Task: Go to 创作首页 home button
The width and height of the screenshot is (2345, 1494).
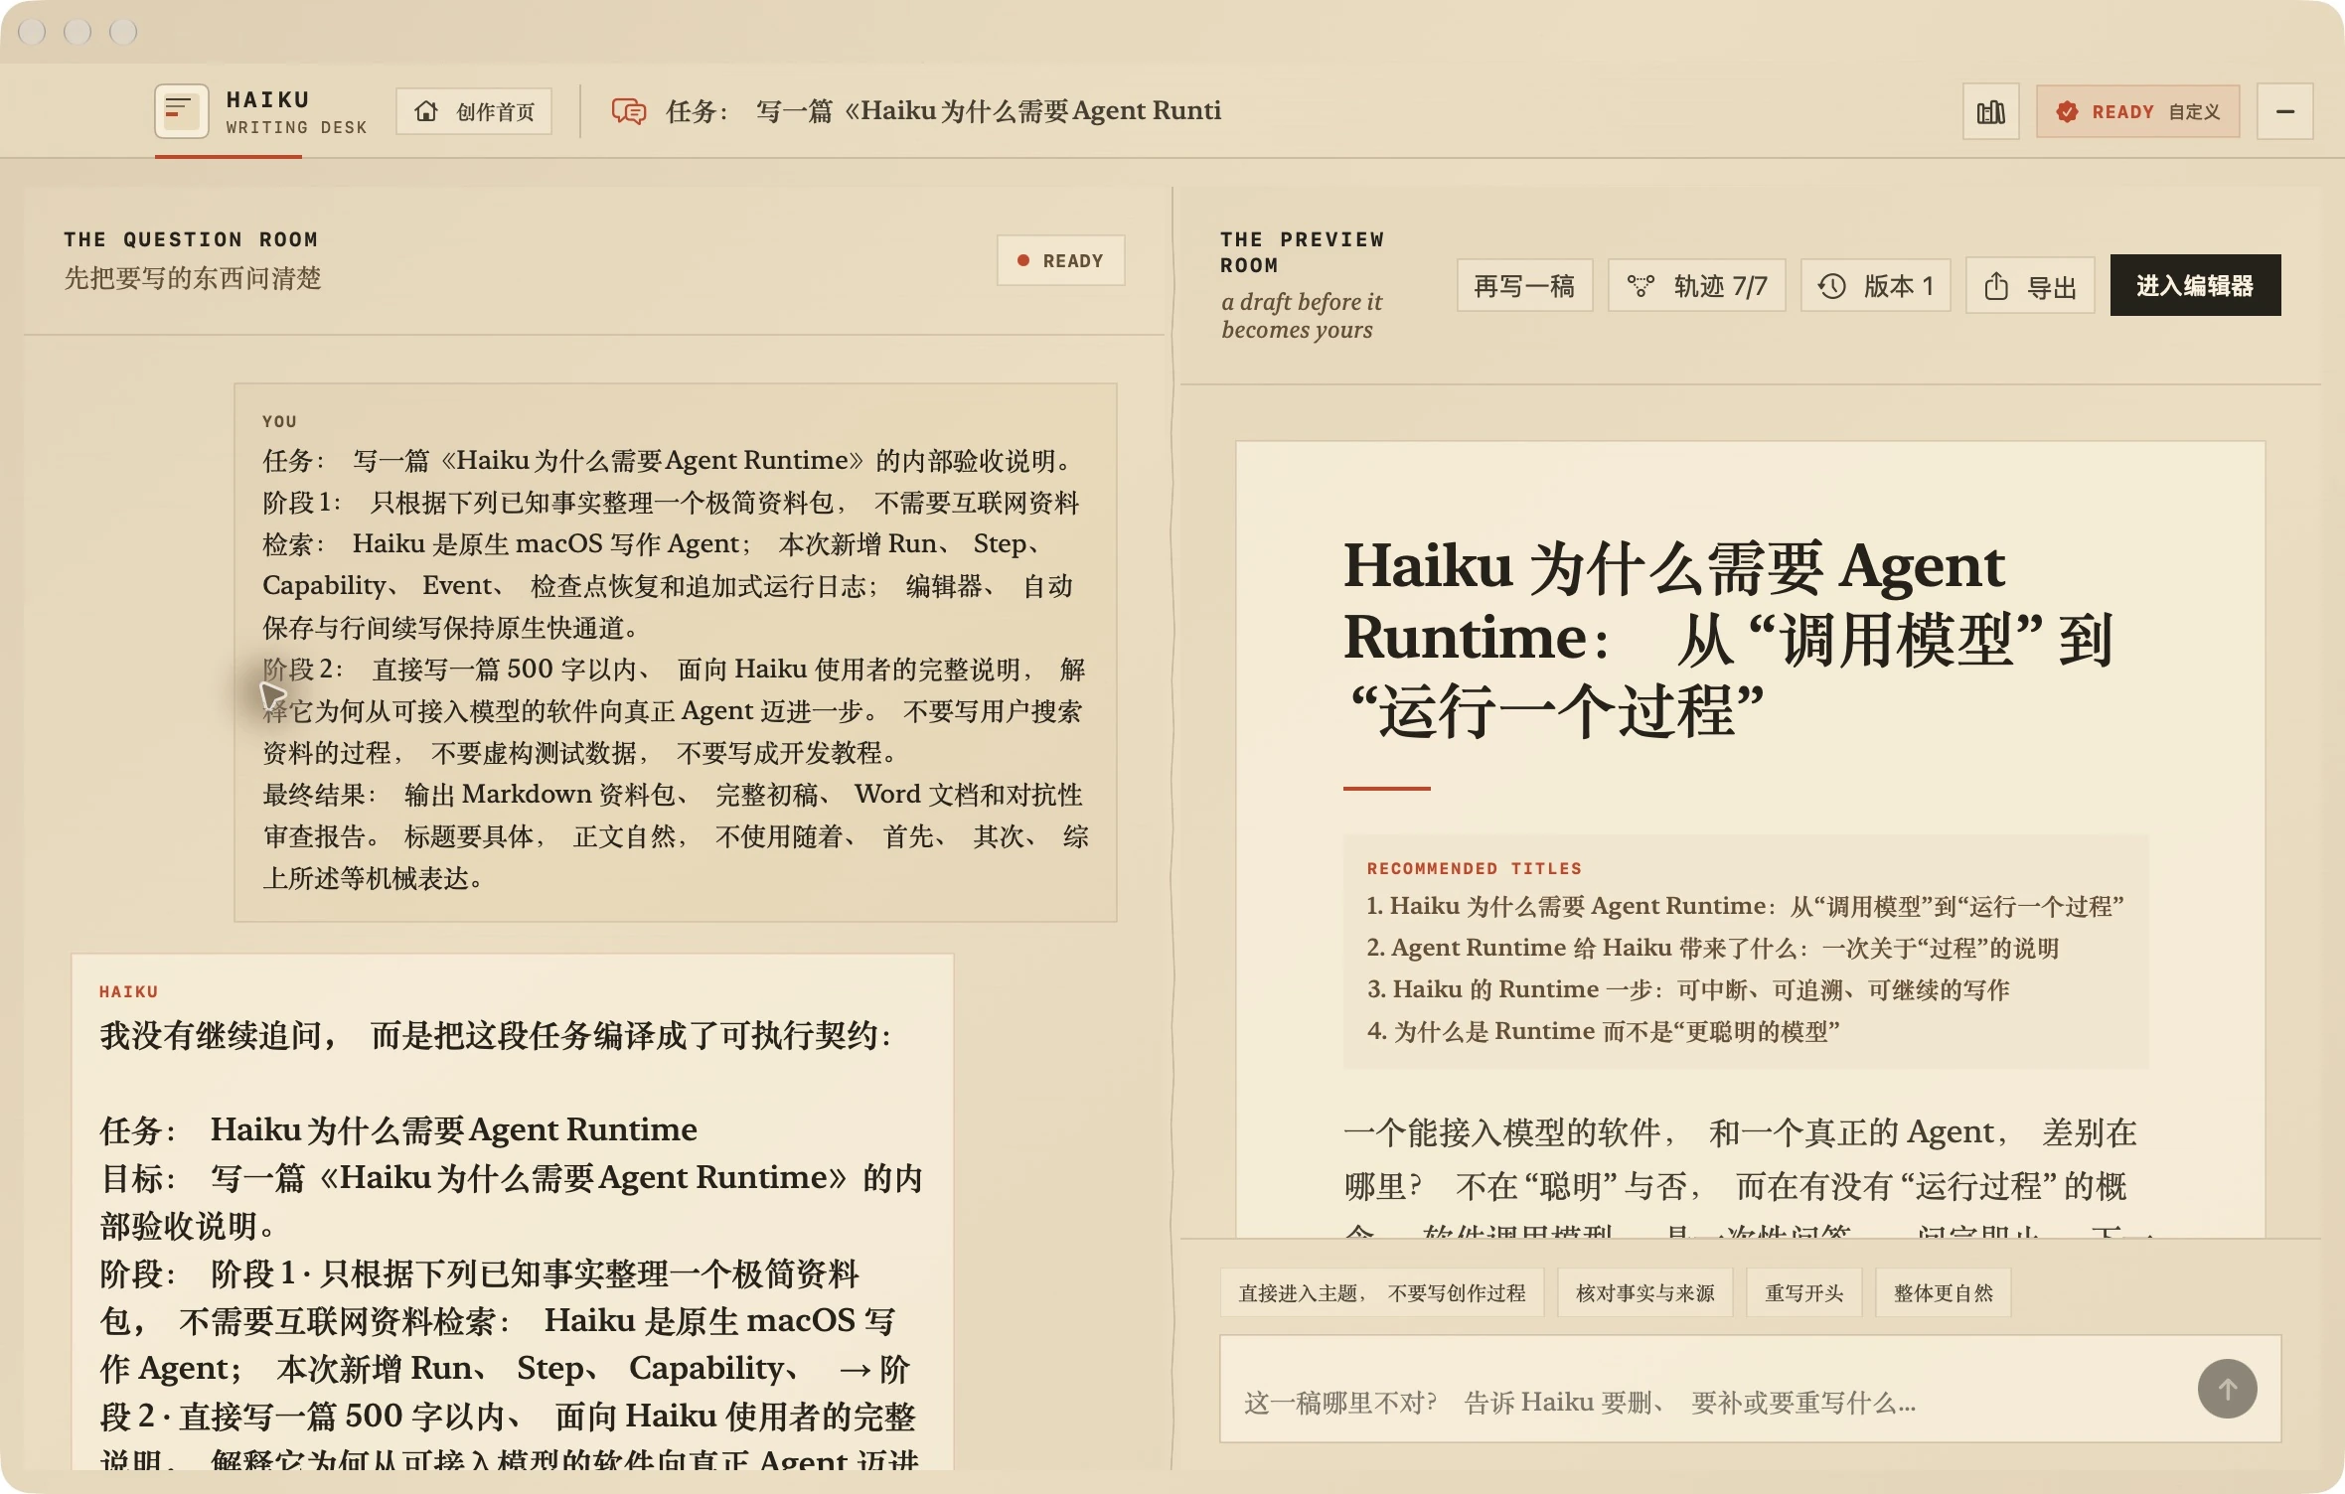Action: click(x=474, y=111)
